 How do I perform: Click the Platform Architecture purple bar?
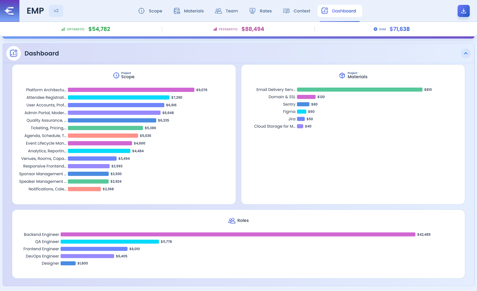pos(131,90)
